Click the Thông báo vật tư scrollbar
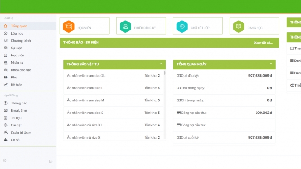The height and width of the screenshot is (169, 301). pyautogui.click(x=165, y=73)
